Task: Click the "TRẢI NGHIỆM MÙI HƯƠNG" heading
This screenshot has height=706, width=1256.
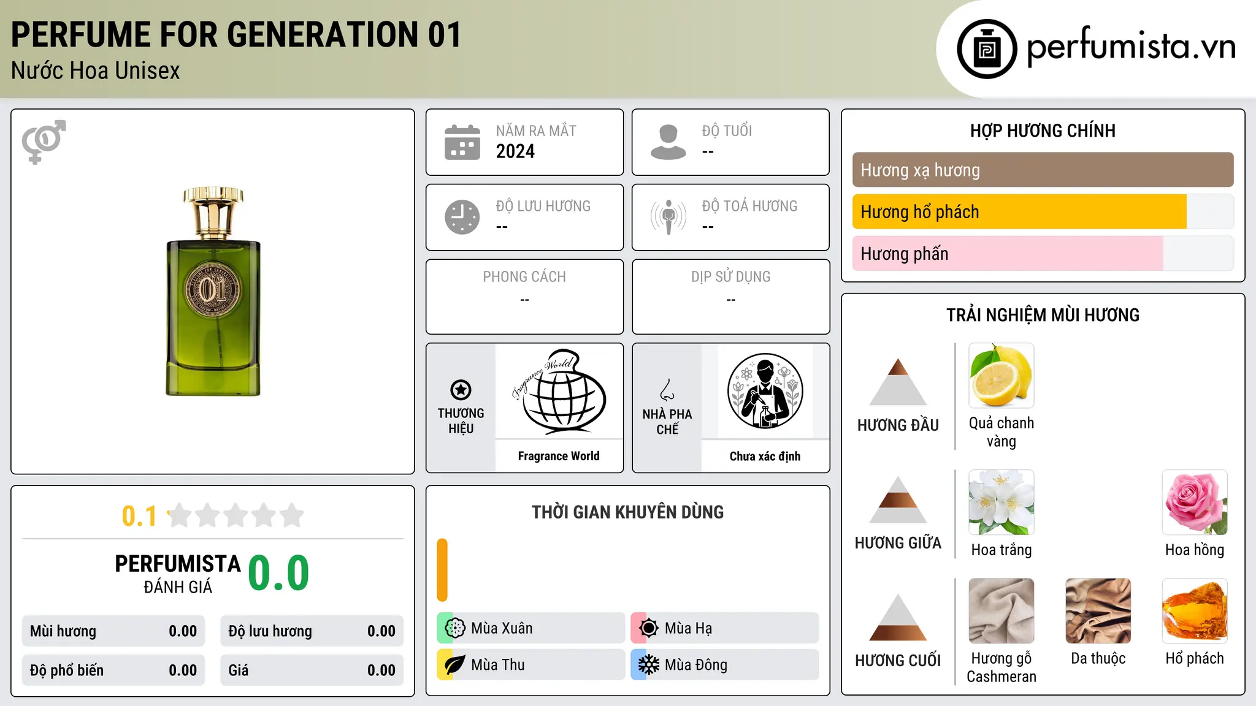Action: (1043, 315)
